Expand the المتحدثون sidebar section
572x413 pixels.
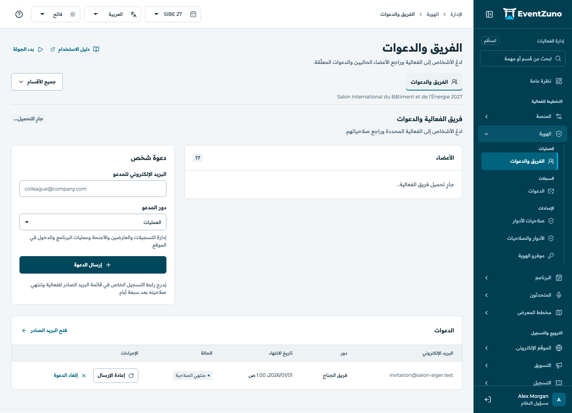[523, 295]
